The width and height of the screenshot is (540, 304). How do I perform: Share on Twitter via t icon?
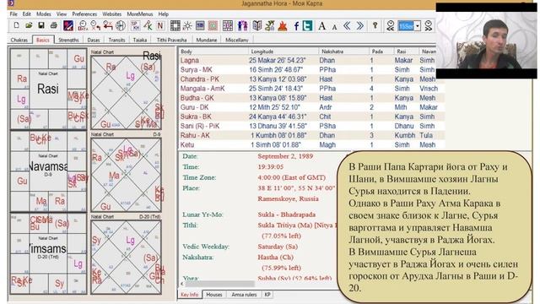307,26
